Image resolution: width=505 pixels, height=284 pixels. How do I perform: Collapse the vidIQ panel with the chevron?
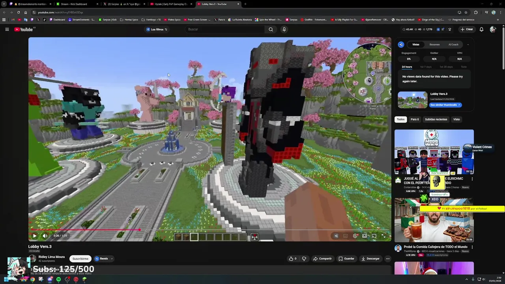click(468, 45)
